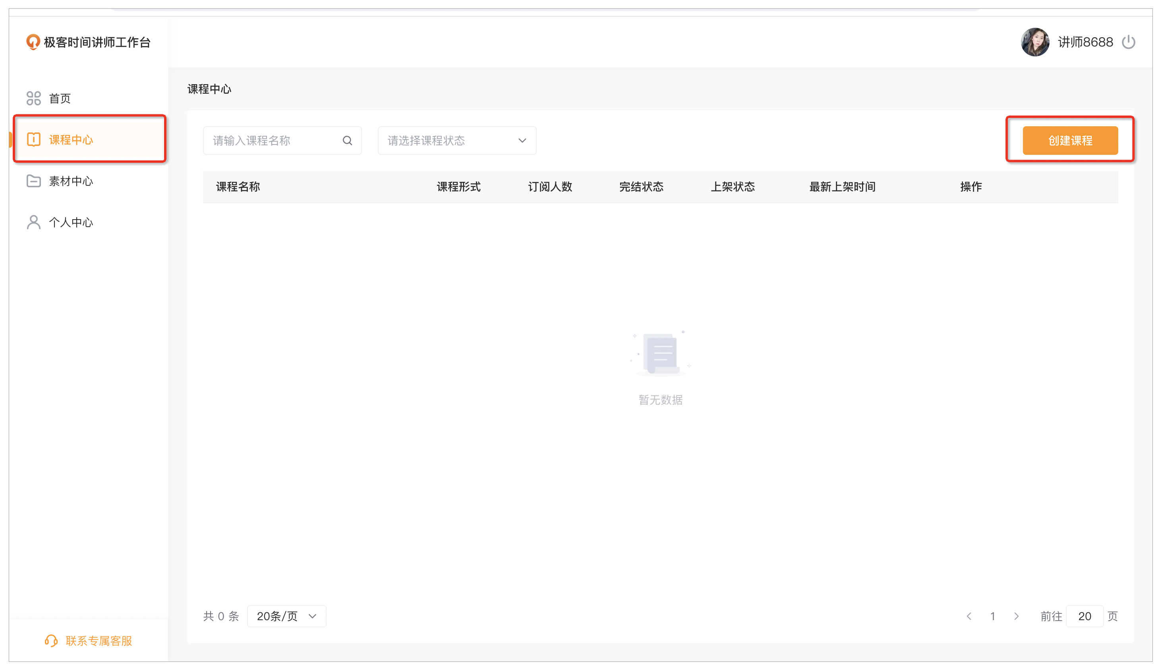Go to previous page arrow
Image resolution: width=1160 pixels, height=669 pixels.
click(x=969, y=616)
